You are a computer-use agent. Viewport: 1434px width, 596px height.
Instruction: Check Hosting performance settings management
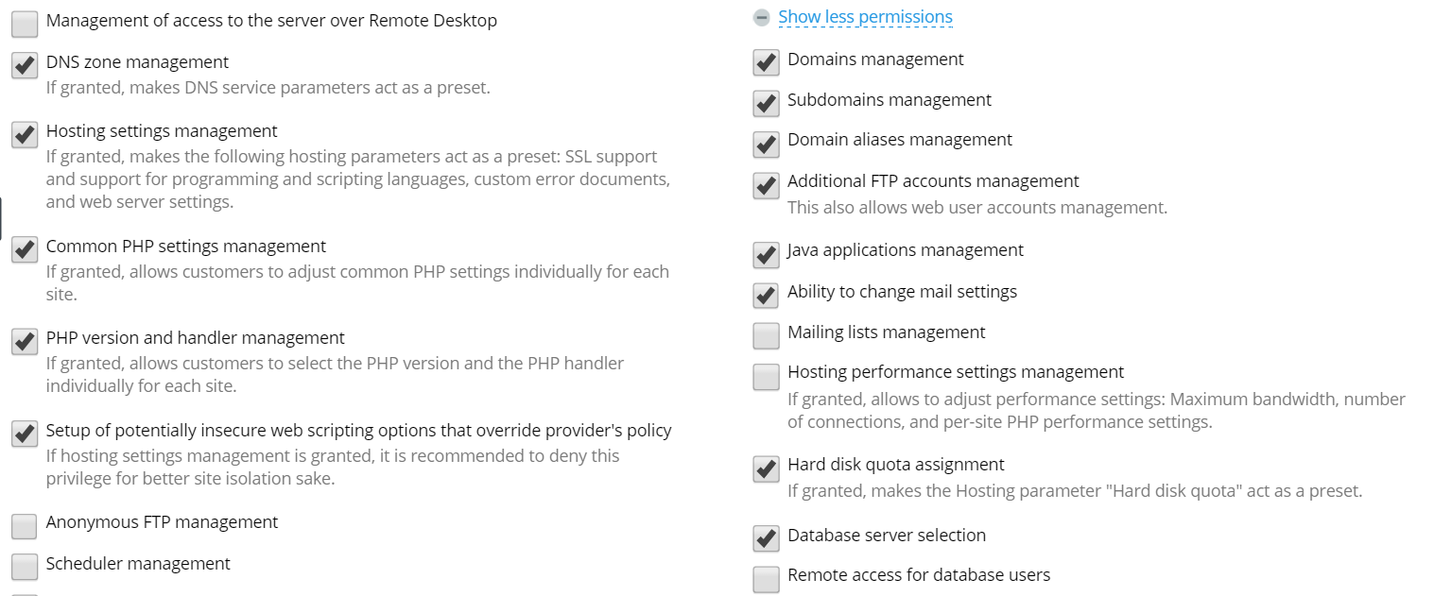click(766, 376)
